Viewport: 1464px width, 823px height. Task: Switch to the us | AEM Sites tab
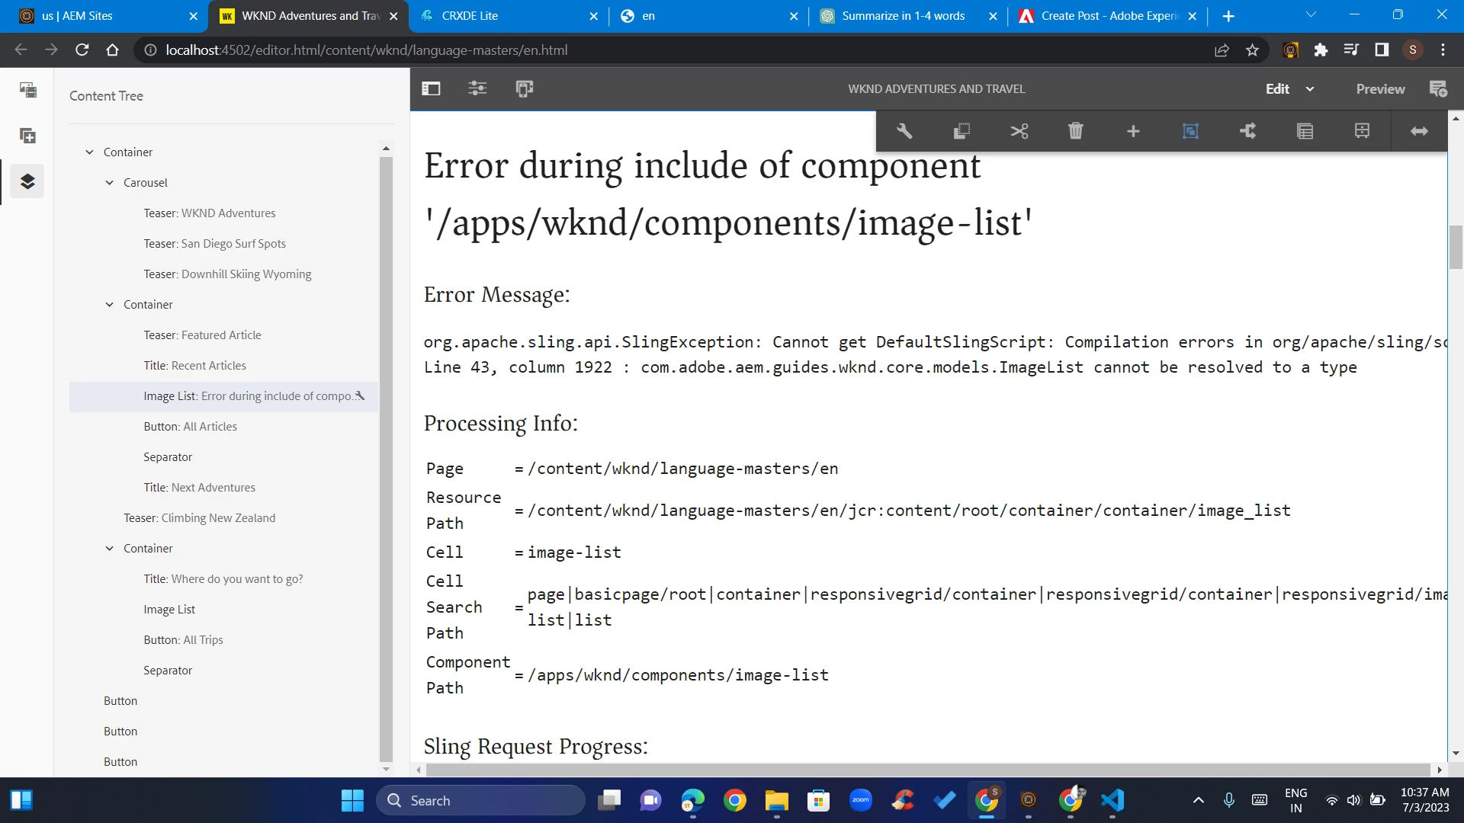tap(77, 16)
